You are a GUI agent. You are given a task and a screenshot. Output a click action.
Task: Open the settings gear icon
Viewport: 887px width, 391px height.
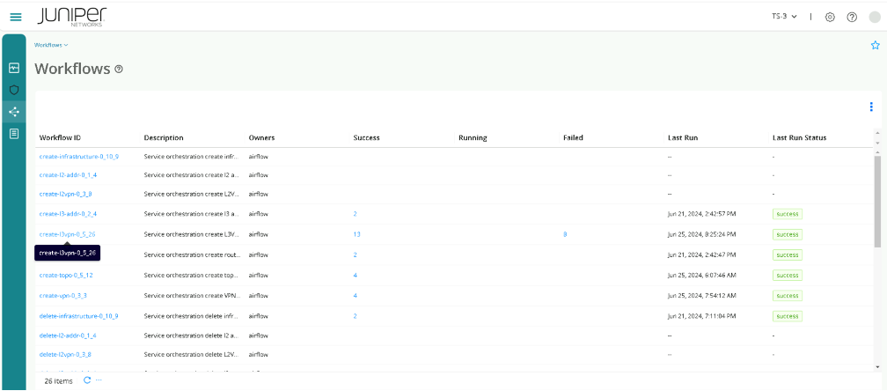coord(830,17)
